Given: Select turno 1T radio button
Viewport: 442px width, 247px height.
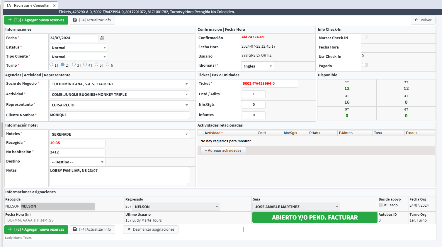Looking at the screenshot, I should (x=51, y=65).
